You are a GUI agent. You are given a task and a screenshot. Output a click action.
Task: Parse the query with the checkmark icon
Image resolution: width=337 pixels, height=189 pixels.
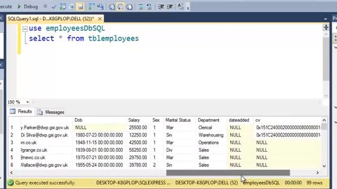pos(54,7)
